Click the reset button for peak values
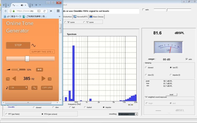The width and height of the screenshot is (197, 123). tap(171, 94)
